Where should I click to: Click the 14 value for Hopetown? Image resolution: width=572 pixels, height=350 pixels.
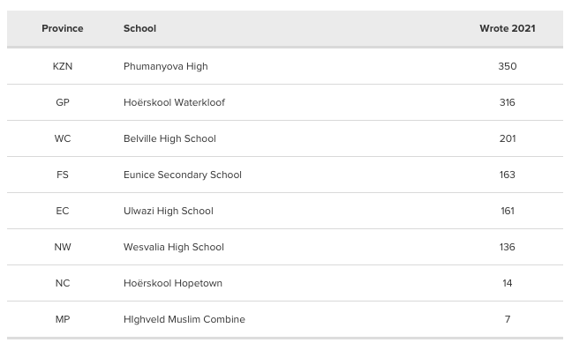pos(507,283)
